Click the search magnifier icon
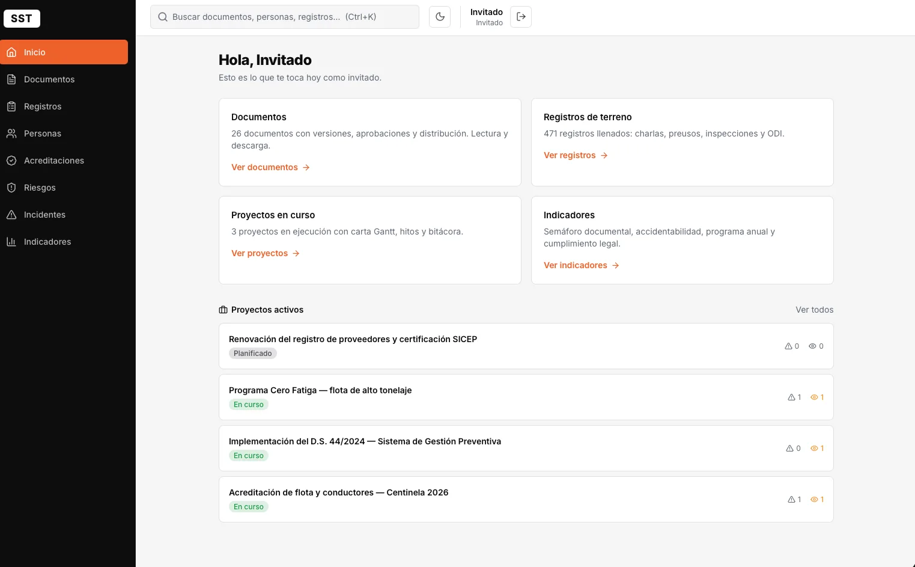Image resolution: width=915 pixels, height=567 pixels. [x=163, y=17]
